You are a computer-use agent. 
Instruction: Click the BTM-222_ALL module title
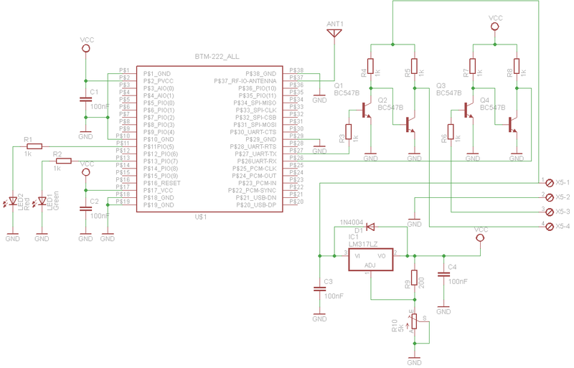tap(217, 57)
